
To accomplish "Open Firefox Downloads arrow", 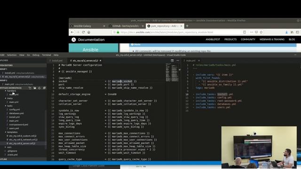I will [x=286, y=32].
